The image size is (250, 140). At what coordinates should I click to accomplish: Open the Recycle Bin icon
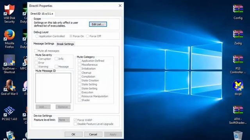(x=238, y=135)
